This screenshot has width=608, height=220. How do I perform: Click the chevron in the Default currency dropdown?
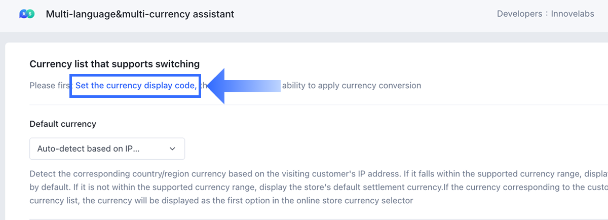[172, 149]
